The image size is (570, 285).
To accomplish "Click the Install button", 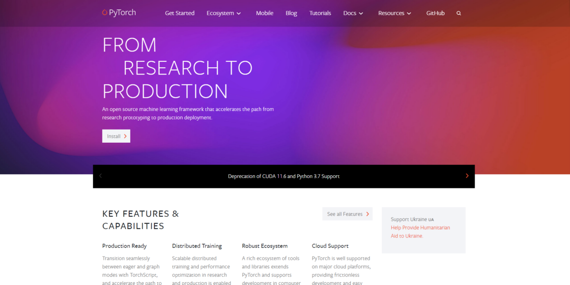I will coord(116,136).
